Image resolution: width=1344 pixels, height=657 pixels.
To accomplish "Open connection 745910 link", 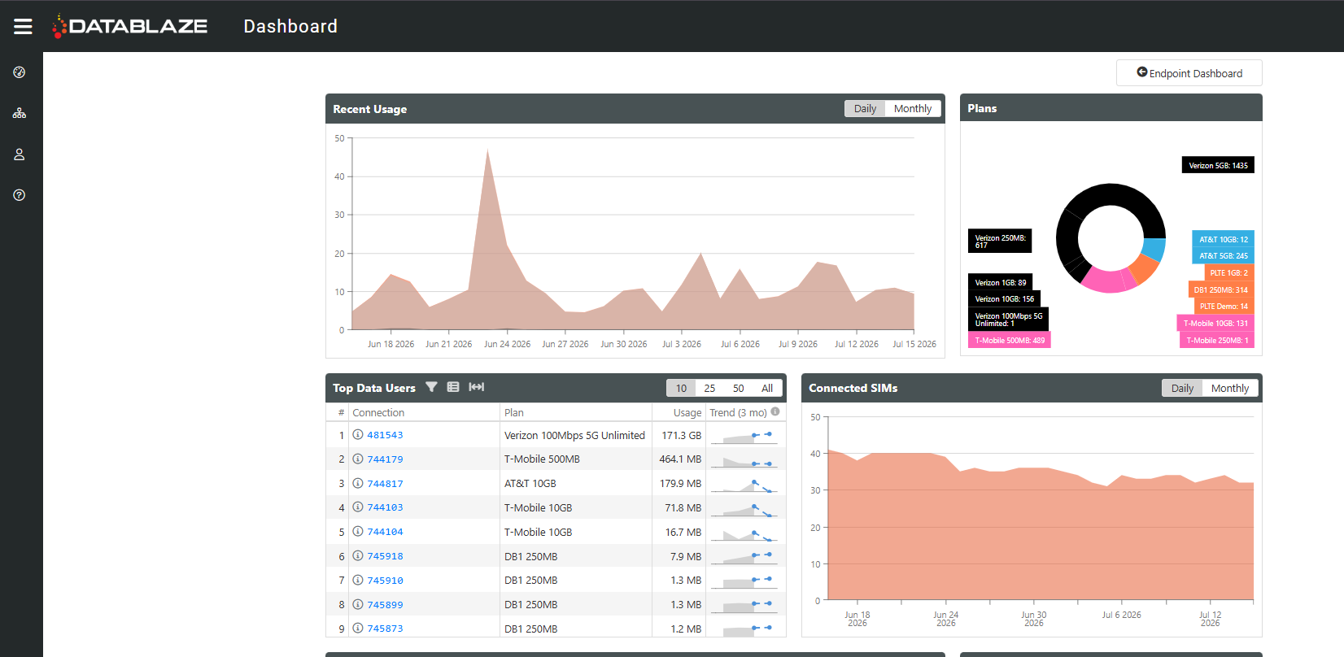I will pos(385,581).
